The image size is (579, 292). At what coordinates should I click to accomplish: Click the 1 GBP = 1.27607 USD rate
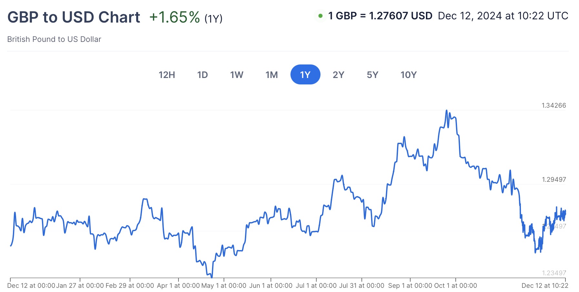click(380, 16)
